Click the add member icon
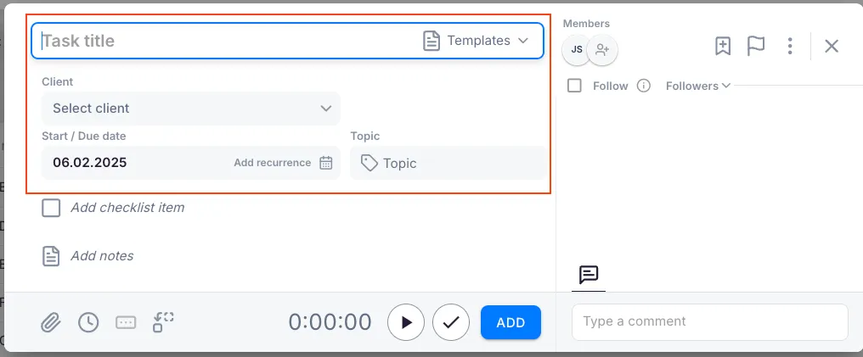The width and height of the screenshot is (863, 357). [602, 50]
